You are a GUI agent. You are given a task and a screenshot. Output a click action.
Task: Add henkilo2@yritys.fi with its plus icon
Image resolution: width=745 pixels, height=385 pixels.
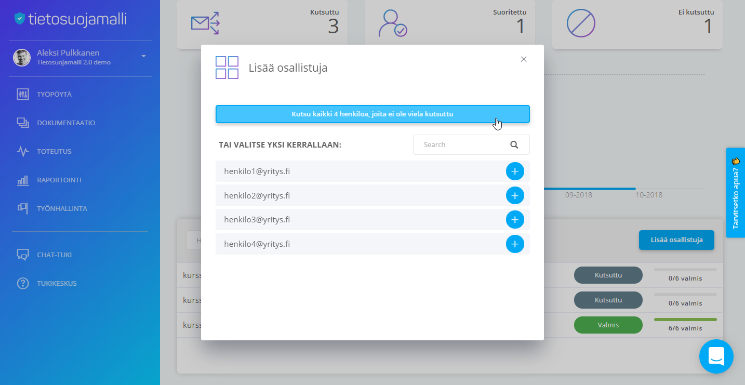(515, 196)
